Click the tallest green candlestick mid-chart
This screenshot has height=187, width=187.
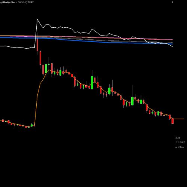pos(92,83)
